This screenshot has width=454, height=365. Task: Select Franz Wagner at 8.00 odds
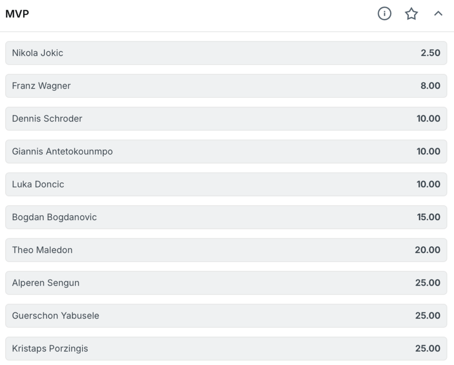[226, 85]
